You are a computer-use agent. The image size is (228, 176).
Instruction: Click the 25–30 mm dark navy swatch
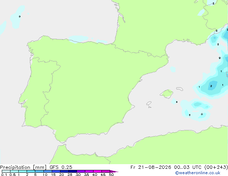pos(73,171)
